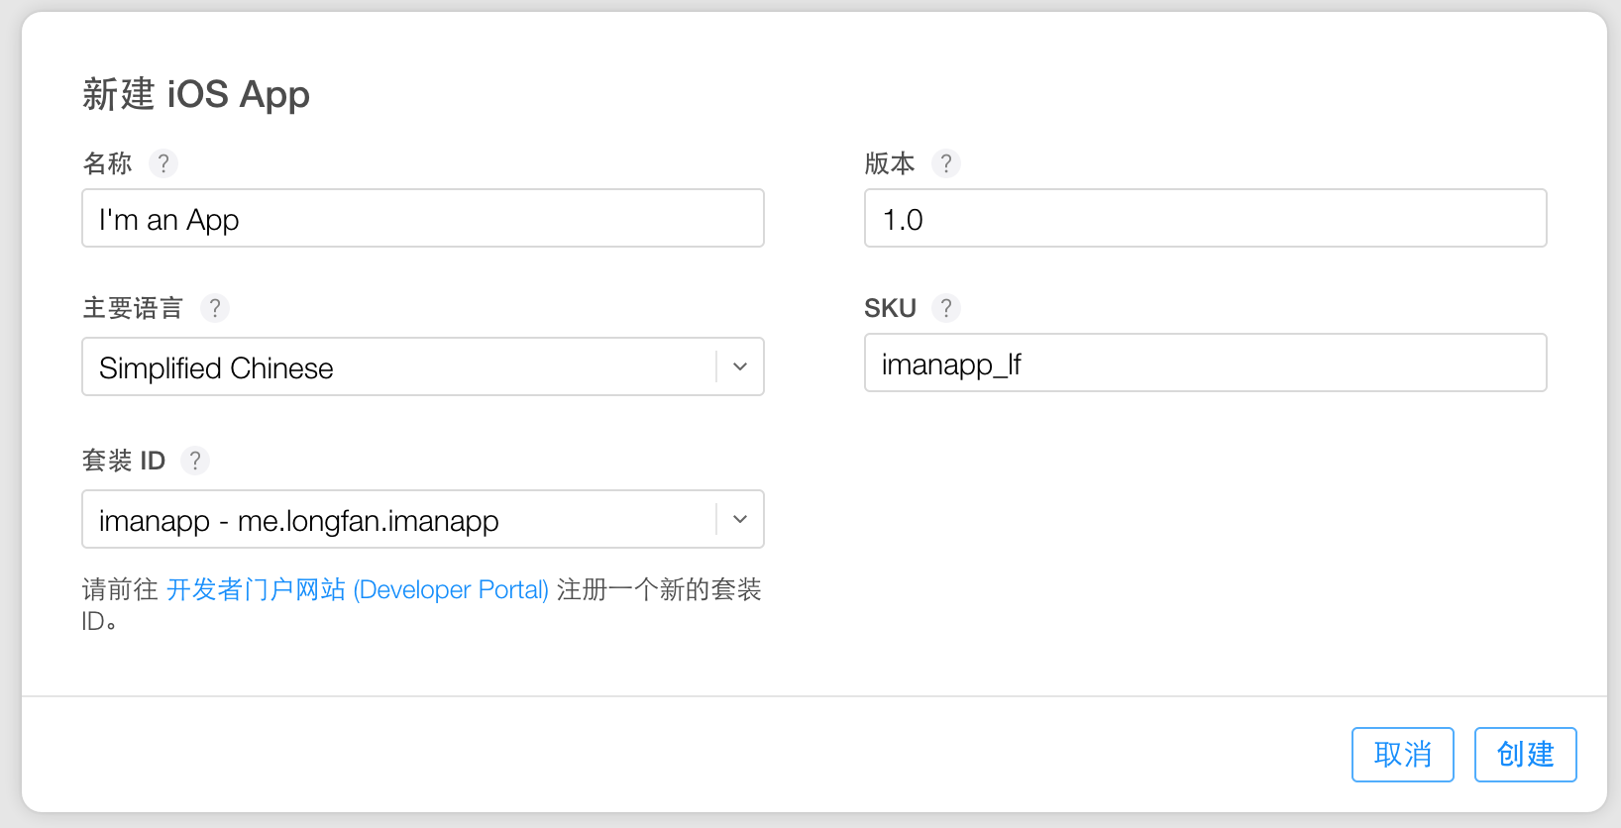
Task: Click the 名称 field label
Action: (x=107, y=163)
